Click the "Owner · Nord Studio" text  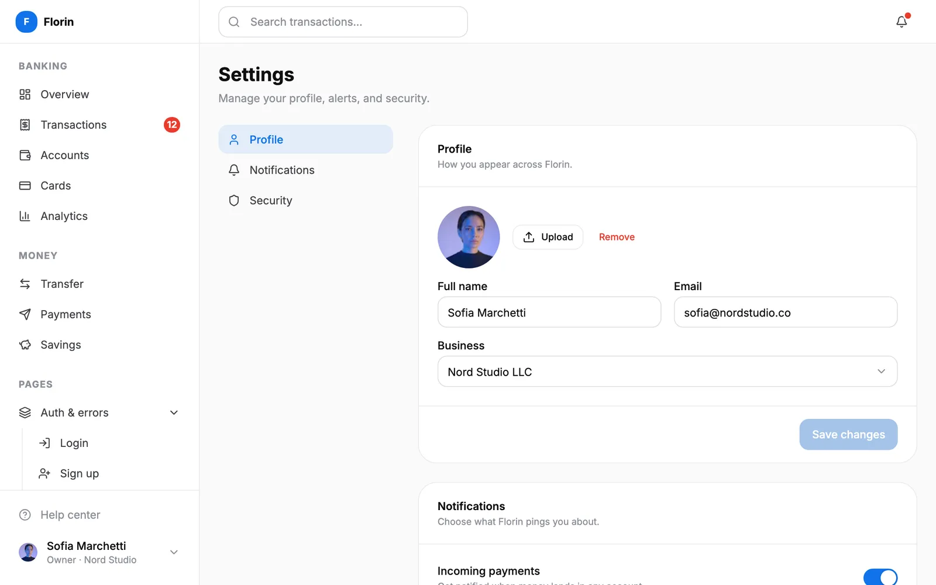click(91, 560)
